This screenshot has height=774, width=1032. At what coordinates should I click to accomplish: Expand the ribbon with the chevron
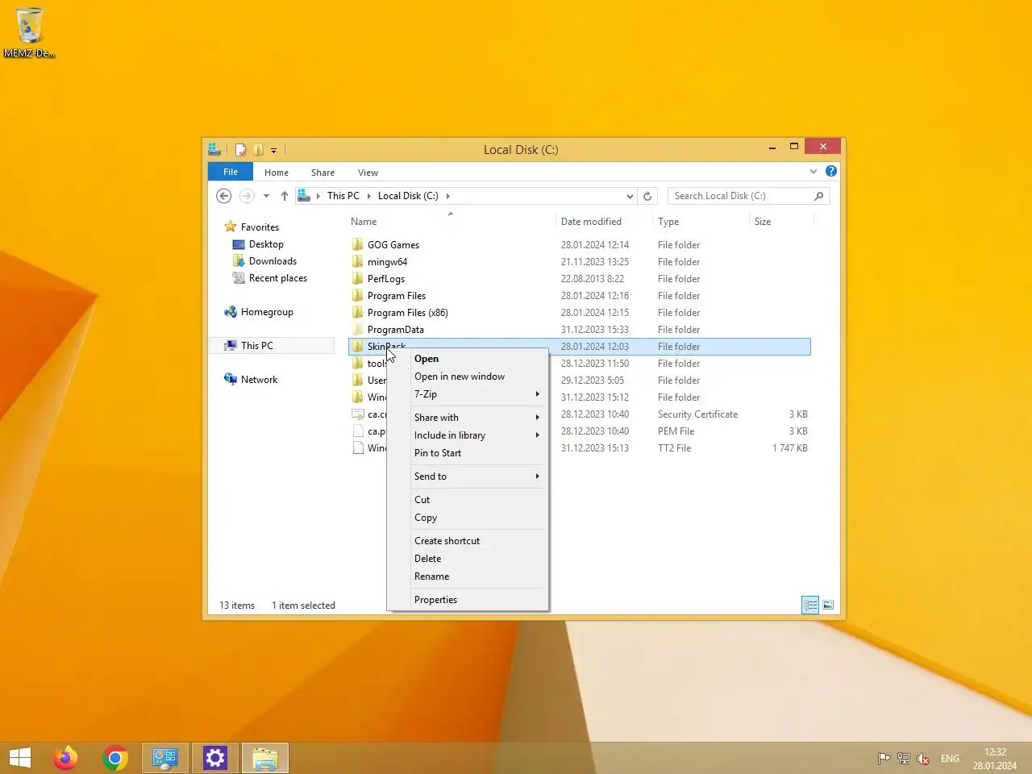813,171
